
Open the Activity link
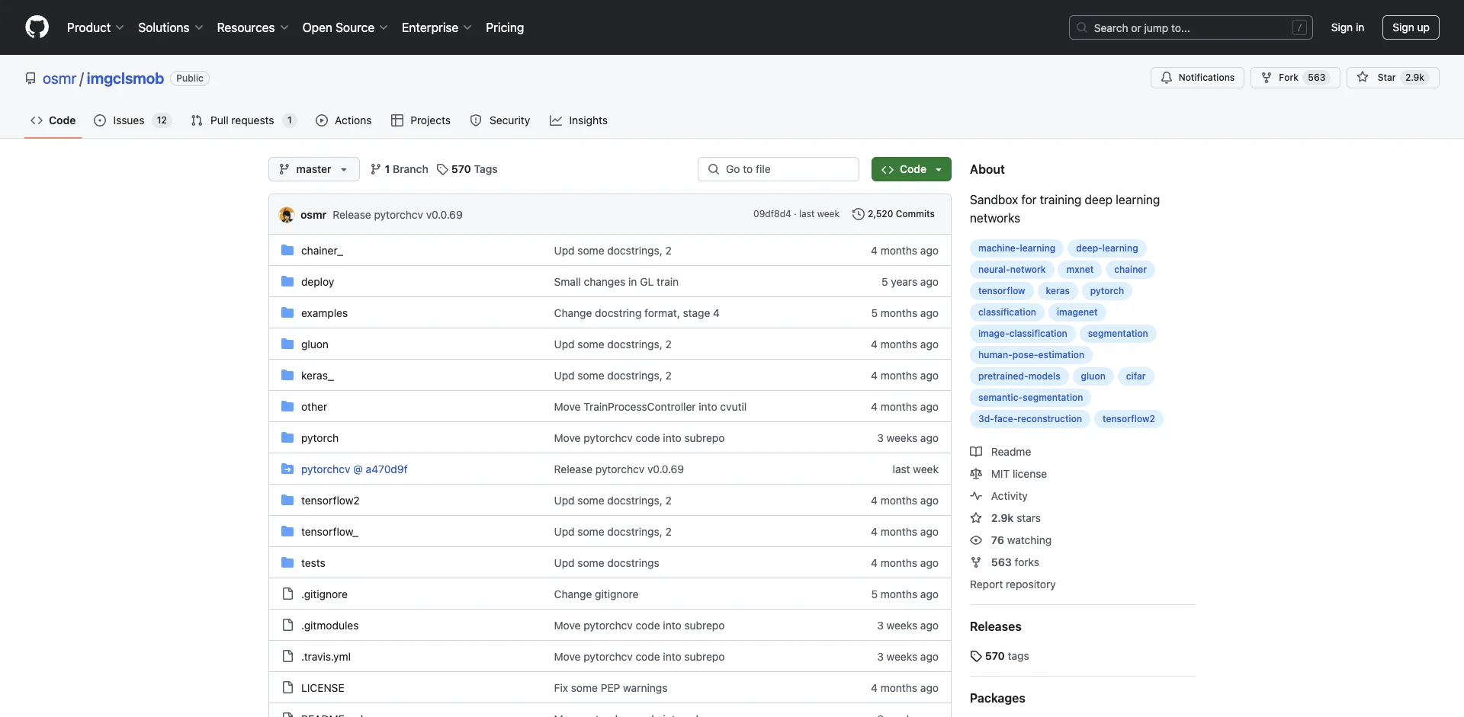coord(999,496)
